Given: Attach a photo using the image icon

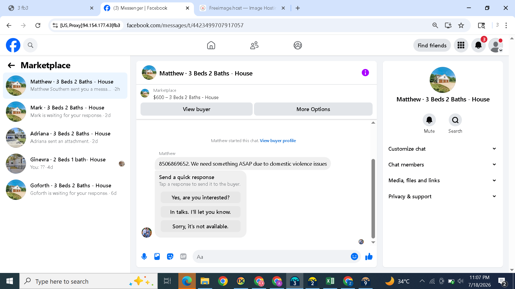Looking at the screenshot, I should pos(157,257).
